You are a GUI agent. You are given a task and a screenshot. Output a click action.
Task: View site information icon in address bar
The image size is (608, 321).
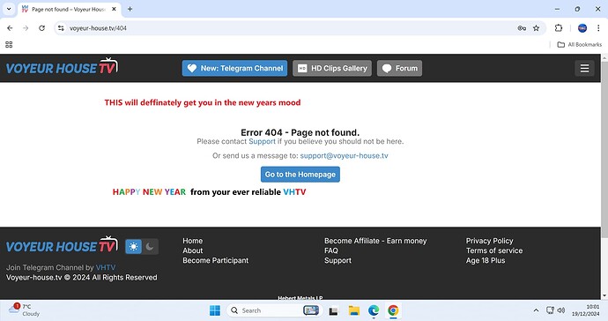click(x=62, y=28)
